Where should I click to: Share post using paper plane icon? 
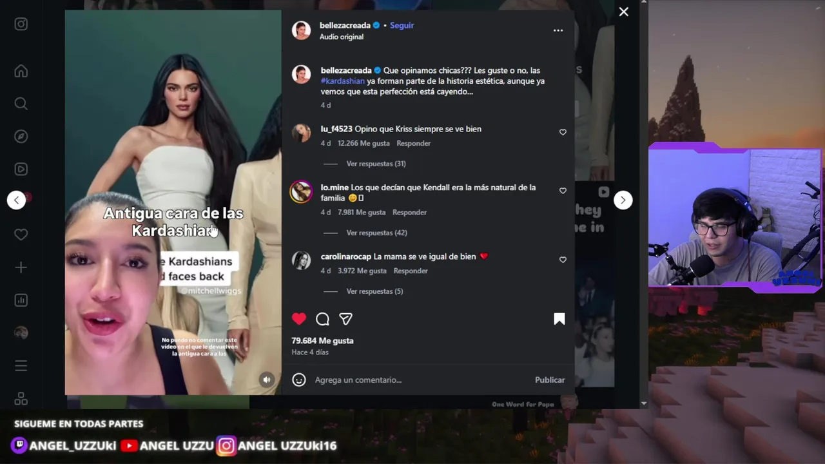(346, 319)
